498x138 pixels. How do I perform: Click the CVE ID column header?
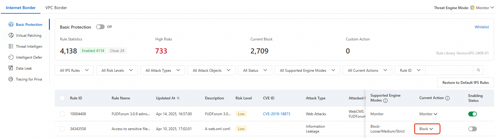[269, 98]
